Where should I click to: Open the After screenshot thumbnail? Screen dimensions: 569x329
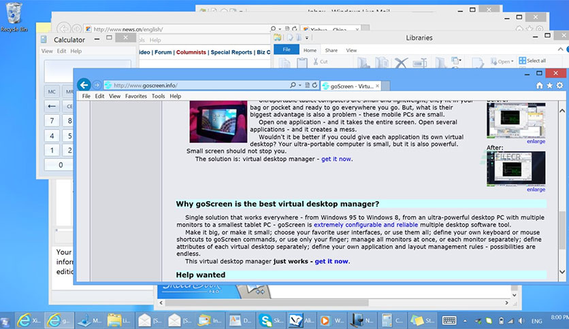click(x=516, y=169)
